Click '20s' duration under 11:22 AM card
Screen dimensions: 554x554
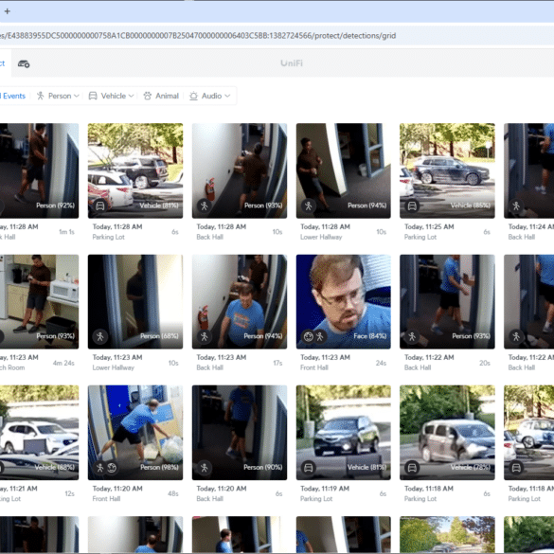point(485,363)
